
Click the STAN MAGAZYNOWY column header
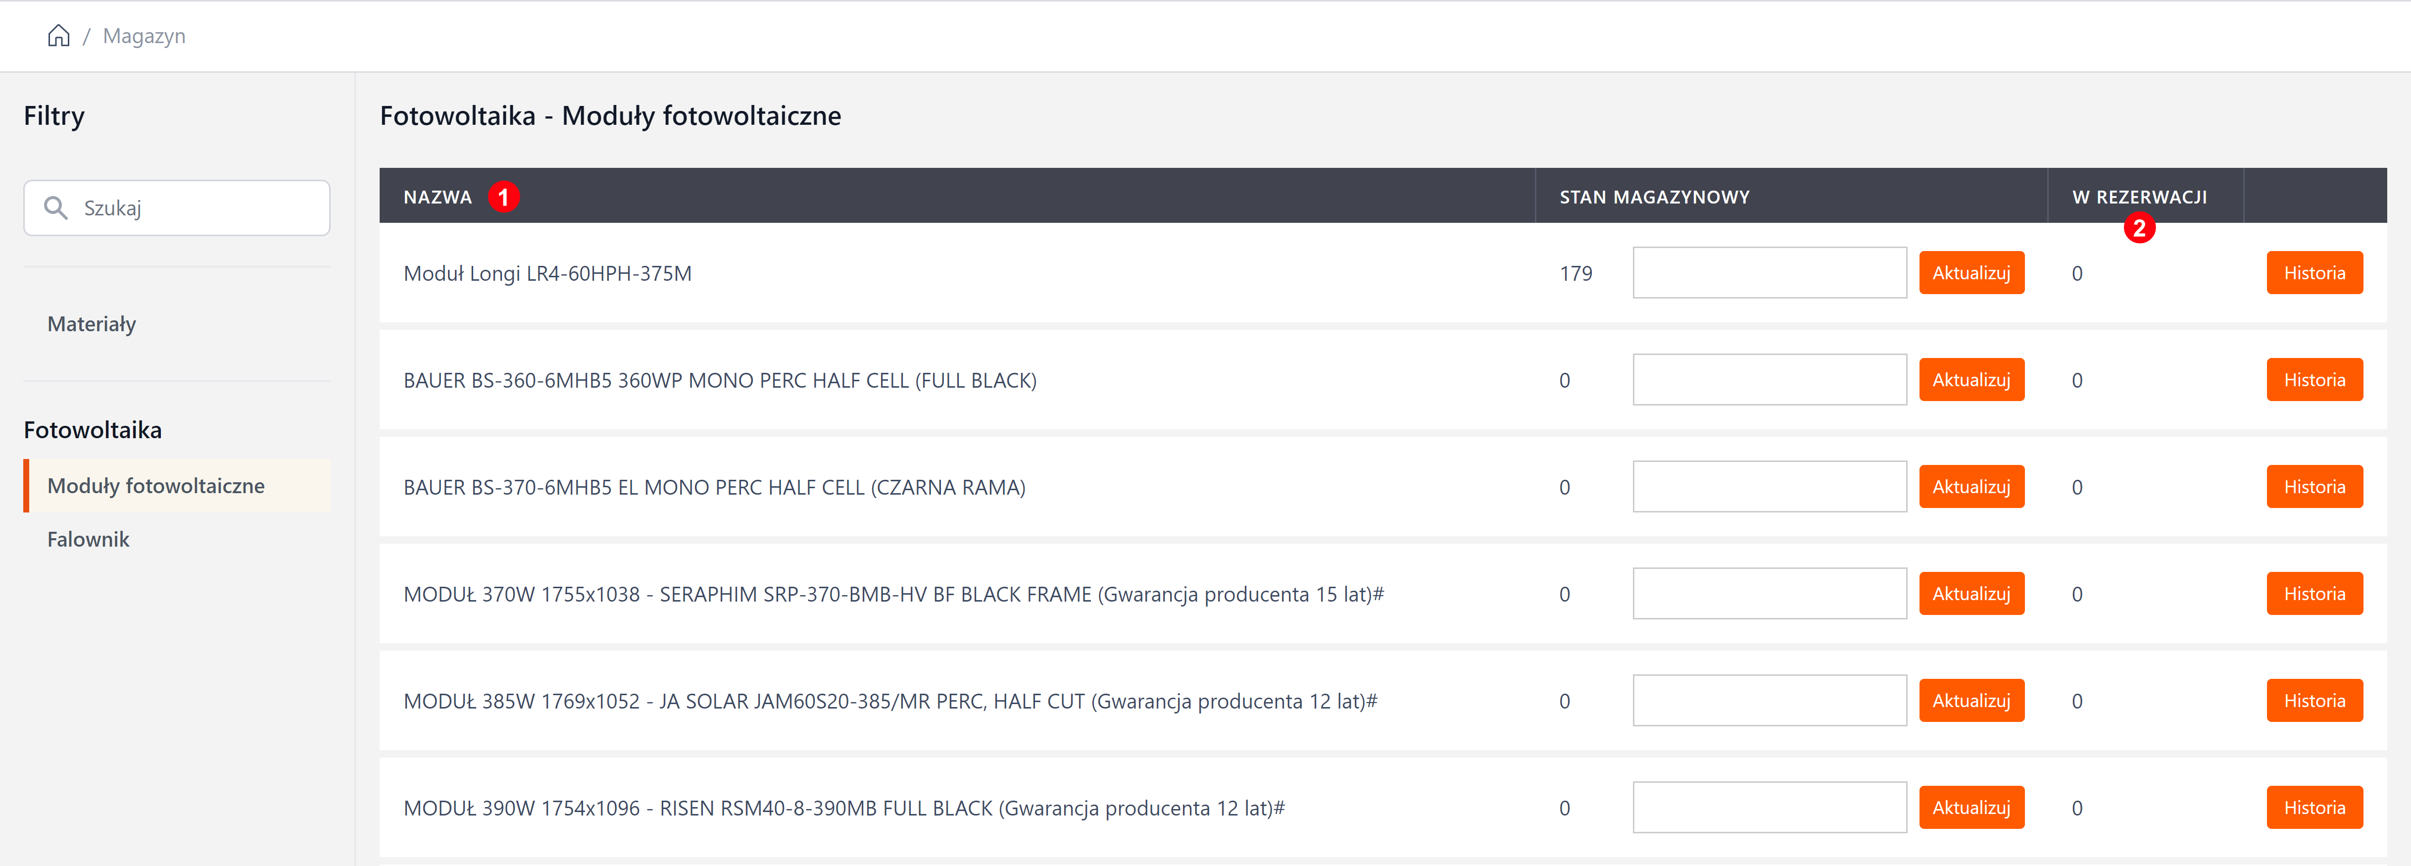pos(1654,198)
